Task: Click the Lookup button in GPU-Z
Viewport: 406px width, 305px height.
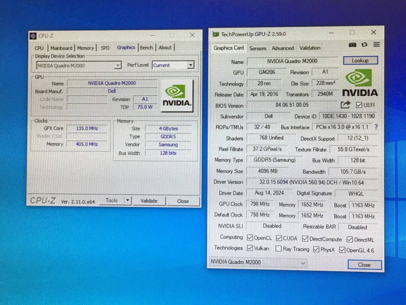Action: point(360,60)
